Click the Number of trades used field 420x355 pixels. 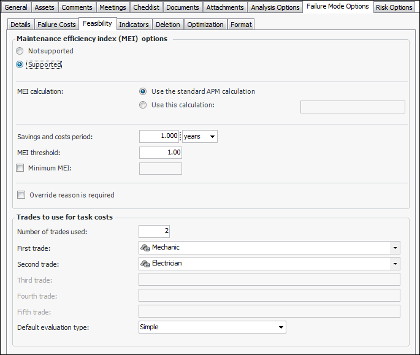pos(154,231)
